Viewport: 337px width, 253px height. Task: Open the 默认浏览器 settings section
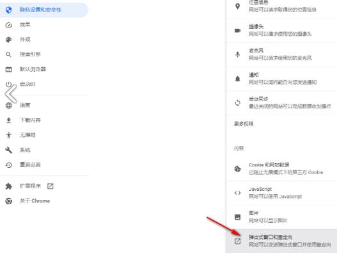[44, 69]
